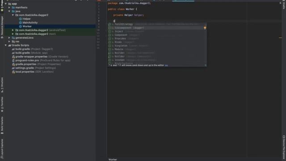The image size is (286, 161).
Task: Select the manifests folder label
Action: 21,8
